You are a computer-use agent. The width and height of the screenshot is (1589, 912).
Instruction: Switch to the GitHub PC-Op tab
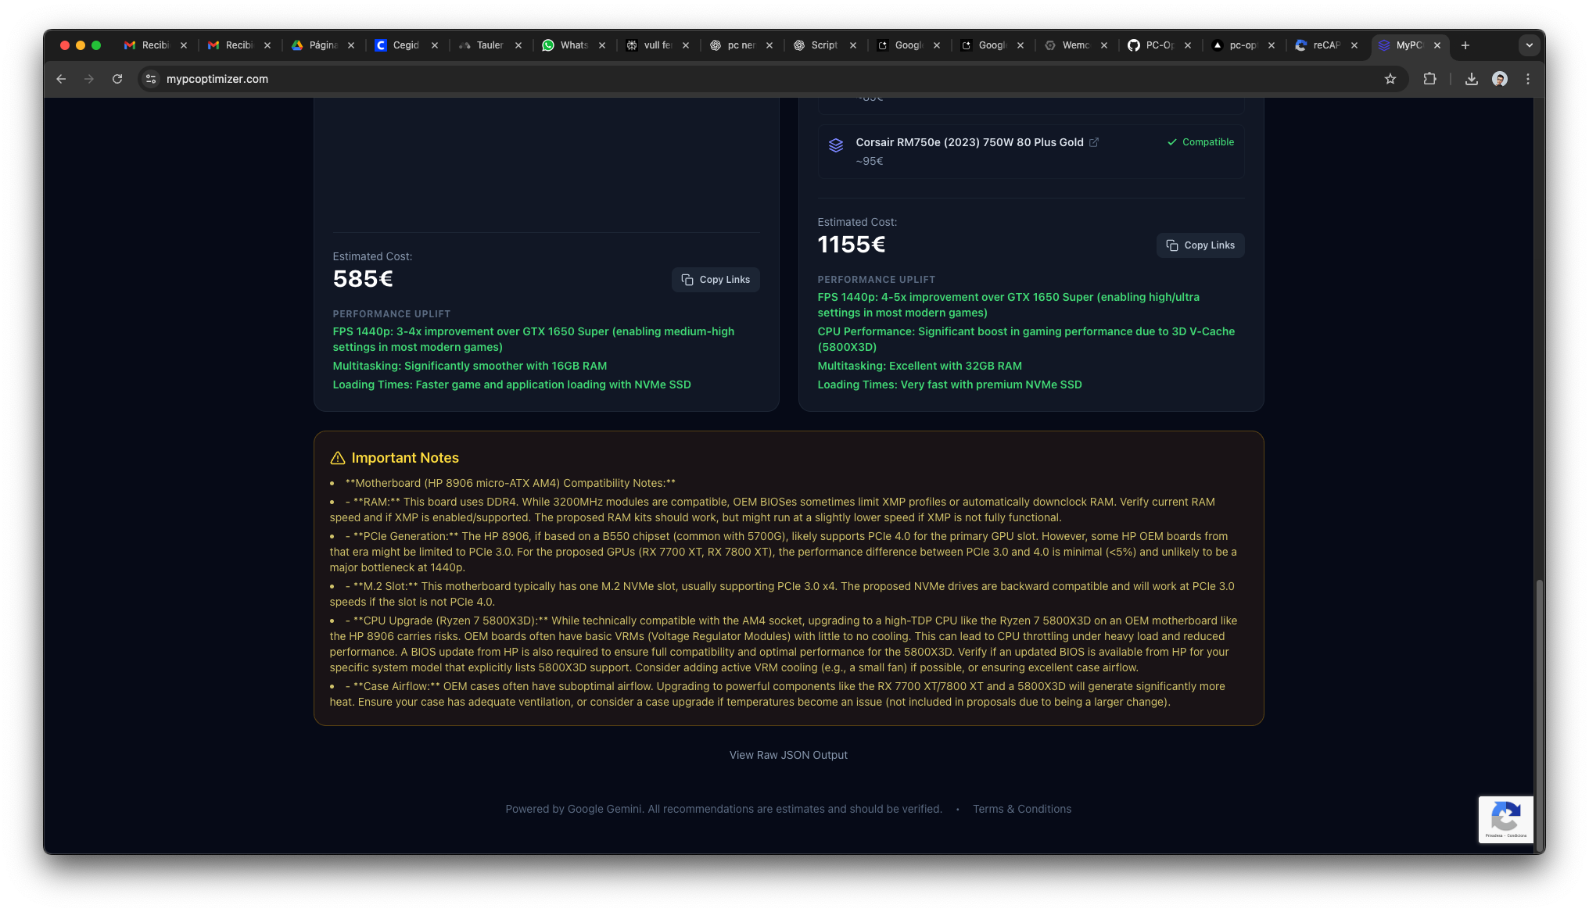(1152, 45)
